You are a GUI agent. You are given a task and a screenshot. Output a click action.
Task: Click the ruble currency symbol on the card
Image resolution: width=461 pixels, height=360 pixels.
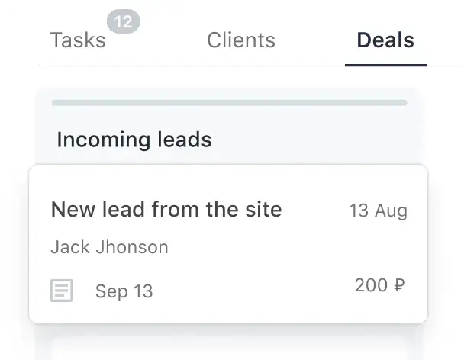tap(399, 286)
